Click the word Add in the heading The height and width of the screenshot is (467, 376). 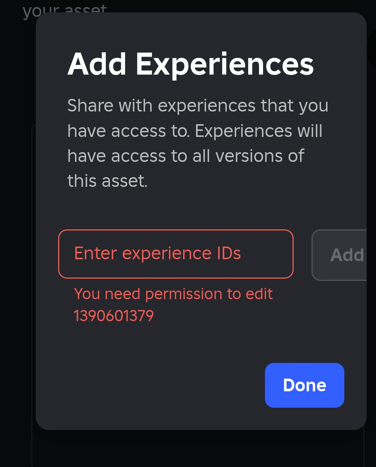[x=97, y=64]
